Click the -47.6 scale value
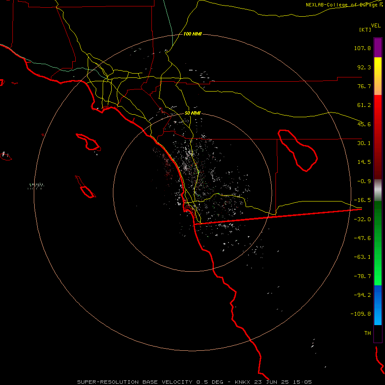This screenshot has height=385, width=385. [362, 238]
